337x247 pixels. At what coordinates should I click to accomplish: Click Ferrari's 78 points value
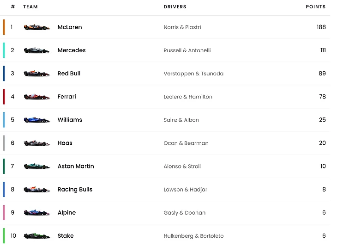(x=322, y=97)
